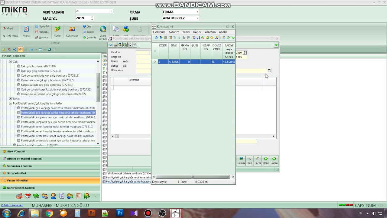The height and width of the screenshot is (218, 387).
Task: Open Satış Yönetimi module
Action: (50, 173)
